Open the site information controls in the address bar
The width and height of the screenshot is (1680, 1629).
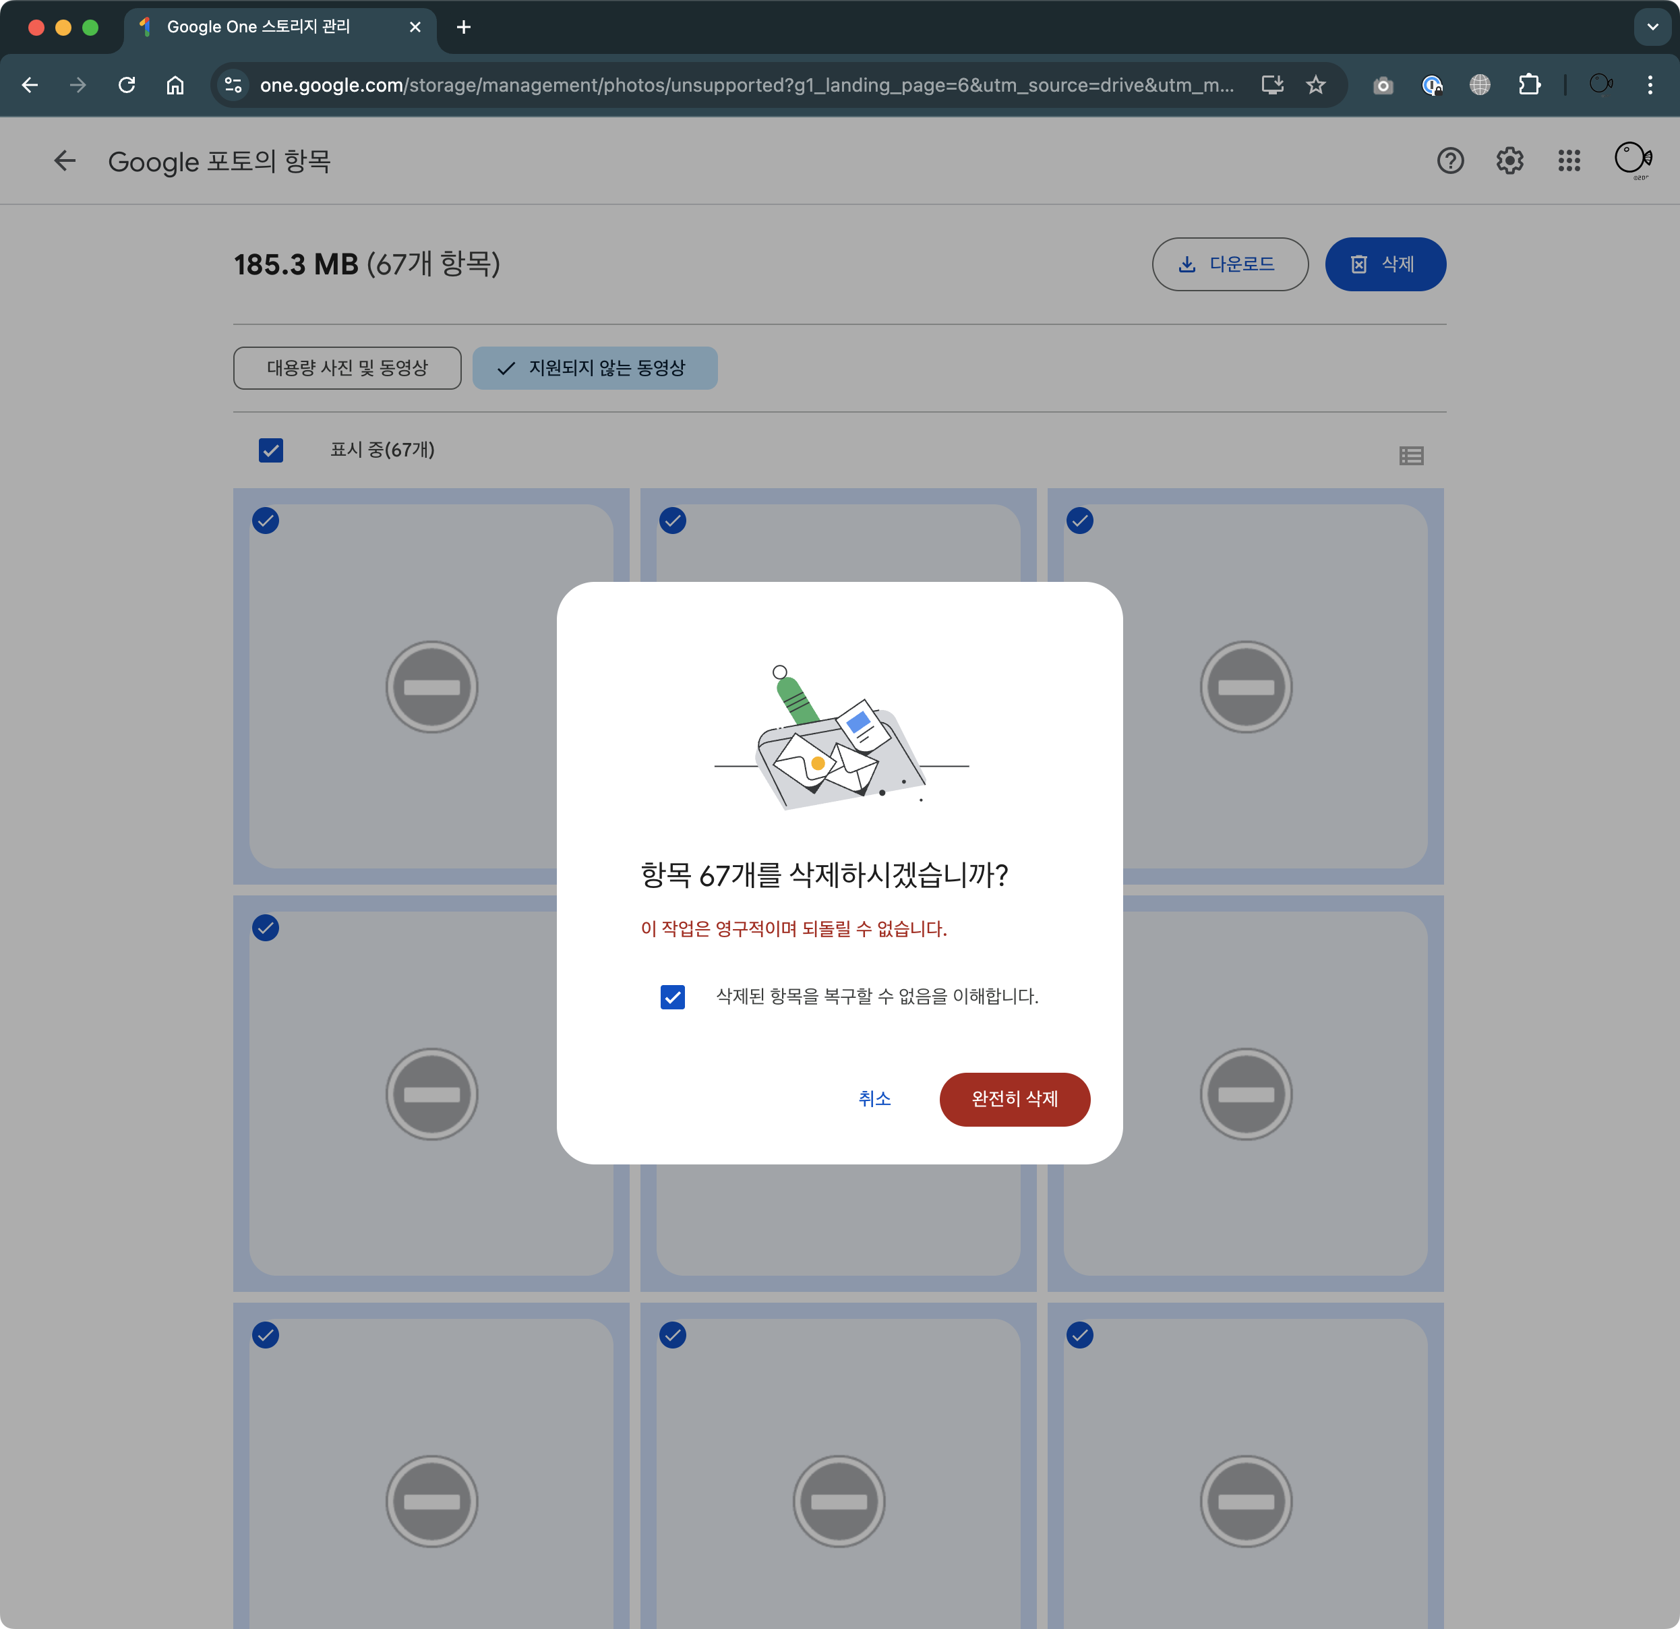[x=233, y=85]
